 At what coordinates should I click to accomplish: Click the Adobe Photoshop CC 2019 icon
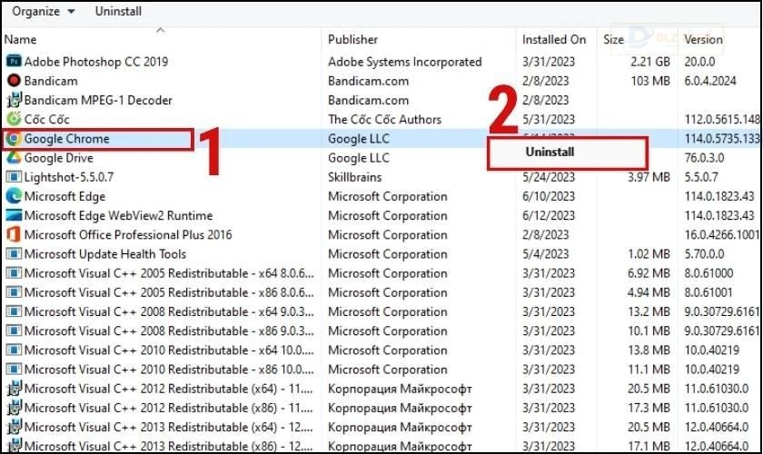(x=14, y=62)
